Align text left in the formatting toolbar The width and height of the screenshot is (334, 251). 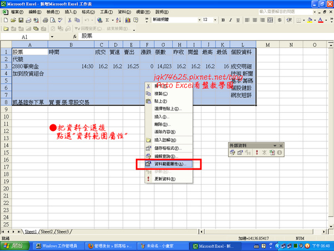click(247, 20)
